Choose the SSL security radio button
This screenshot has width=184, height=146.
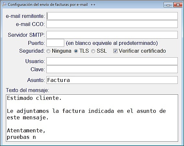pos(93,51)
